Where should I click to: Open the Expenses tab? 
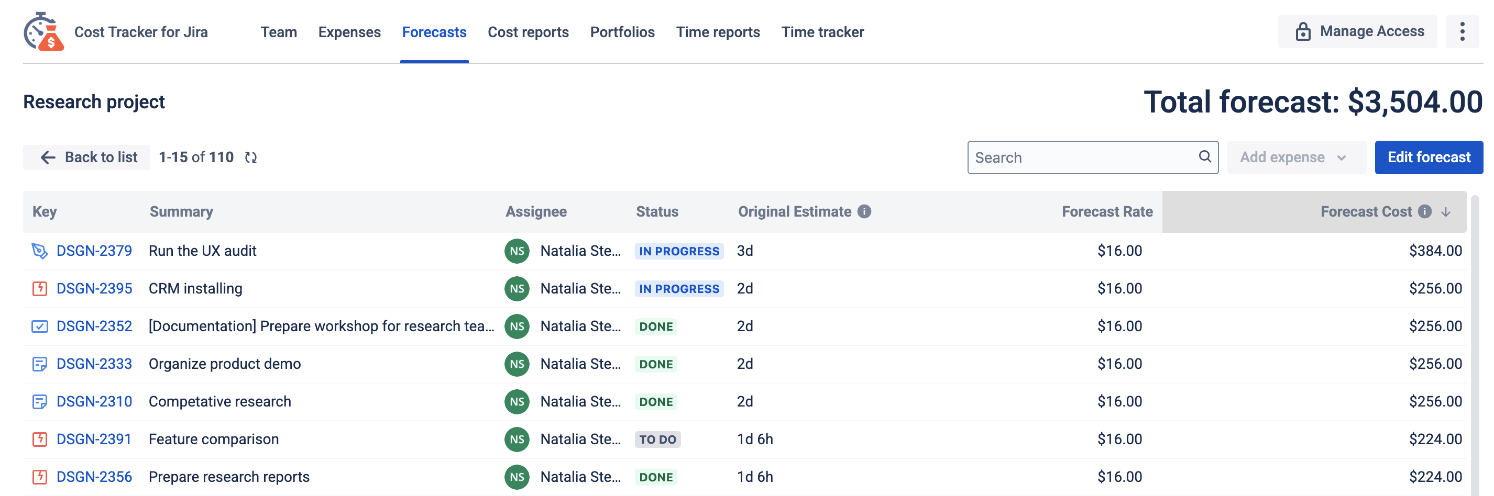click(x=349, y=32)
